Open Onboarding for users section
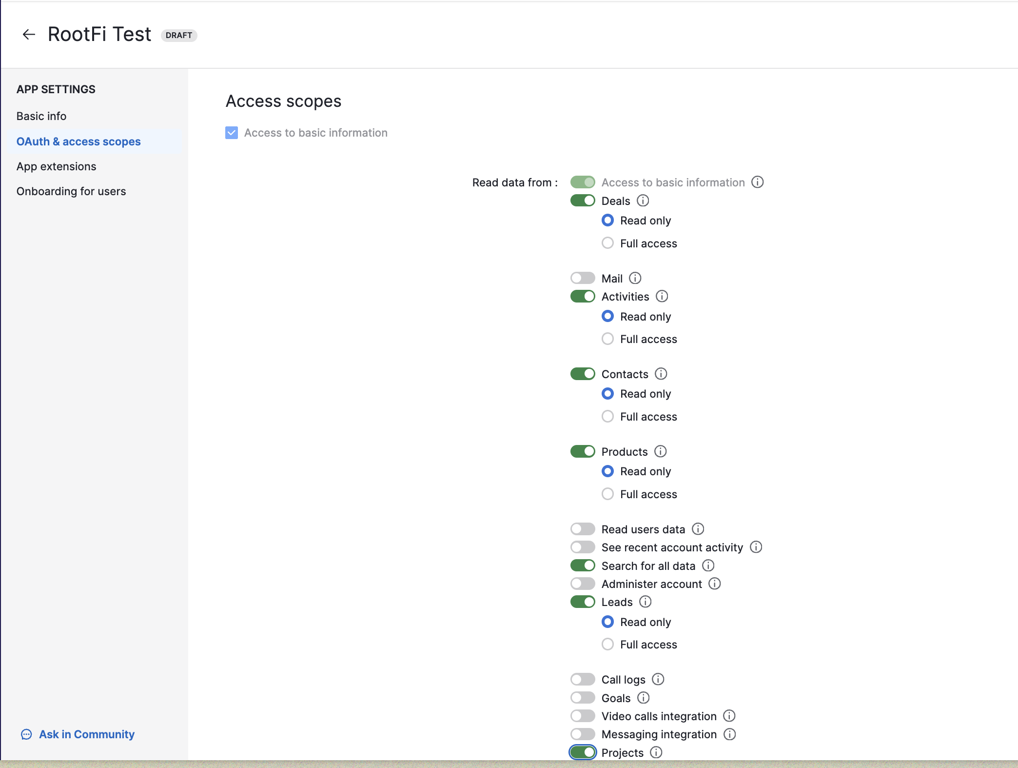Image resolution: width=1018 pixels, height=768 pixels. [x=71, y=191]
